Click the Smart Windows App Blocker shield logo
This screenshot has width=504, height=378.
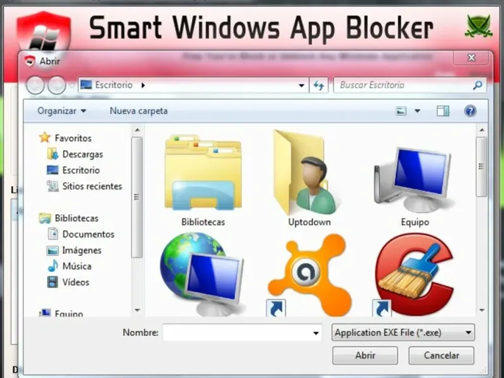(44, 32)
